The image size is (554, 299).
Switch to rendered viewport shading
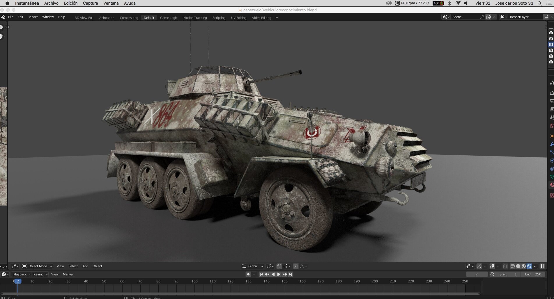[x=529, y=266]
